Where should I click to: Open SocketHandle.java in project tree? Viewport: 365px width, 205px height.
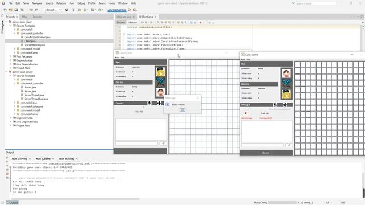[x=34, y=45]
